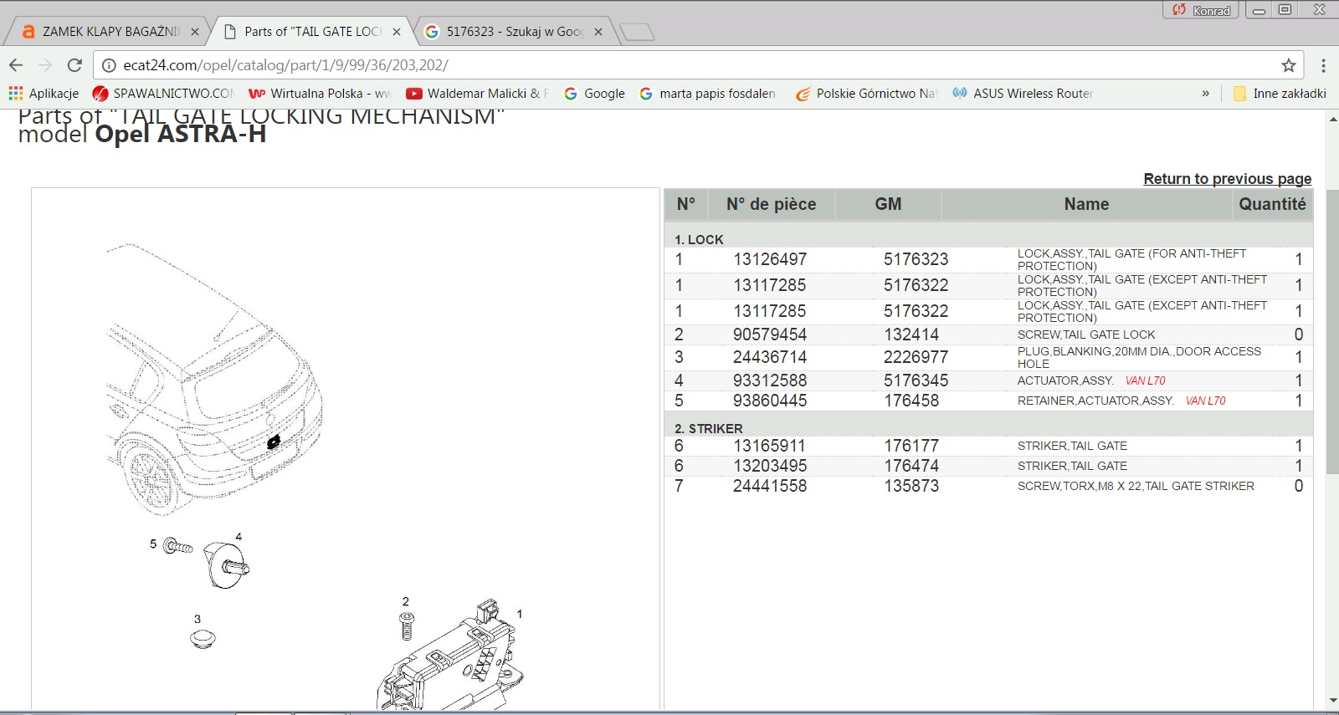The width and height of the screenshot is (1339, 715).
Task: Open the Inne zakładki bookmarks folder
Action: pyautogui.click(x=1280, y=94)
